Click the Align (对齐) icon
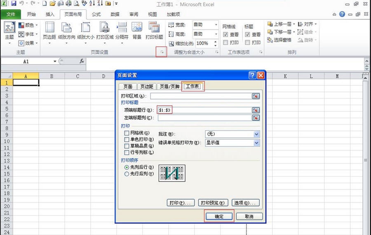This screenshot has width=371, height=235. coord(300,24)
